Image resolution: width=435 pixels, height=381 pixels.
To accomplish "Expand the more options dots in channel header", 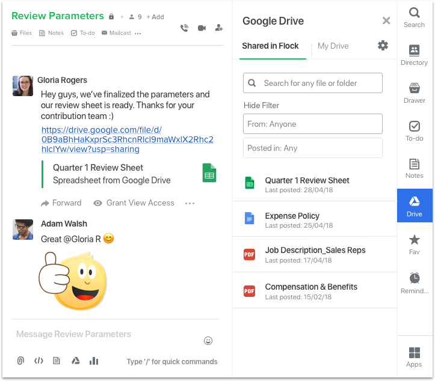I will (x=138, y=34).
